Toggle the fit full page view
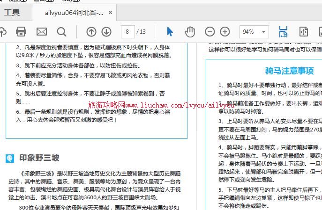The width and height of the screenshot is (322, 210). [303, 32]
